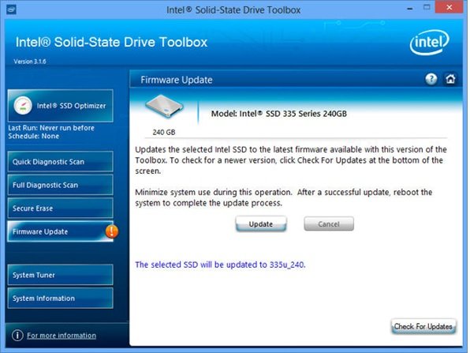The image size is (470, 353).
Task: Click the SSD Optimizer gauge icon
Action: 23,105
